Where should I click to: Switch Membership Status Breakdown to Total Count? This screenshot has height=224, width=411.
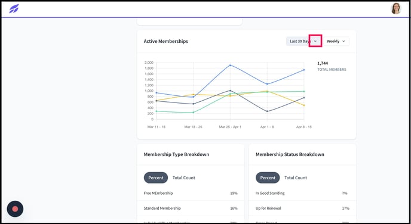296,178
